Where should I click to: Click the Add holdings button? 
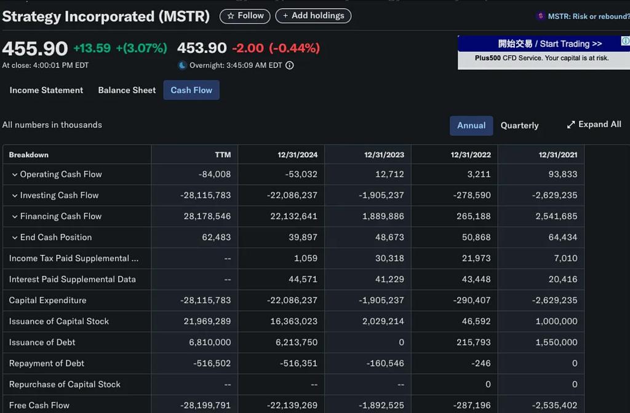(313, 16)
